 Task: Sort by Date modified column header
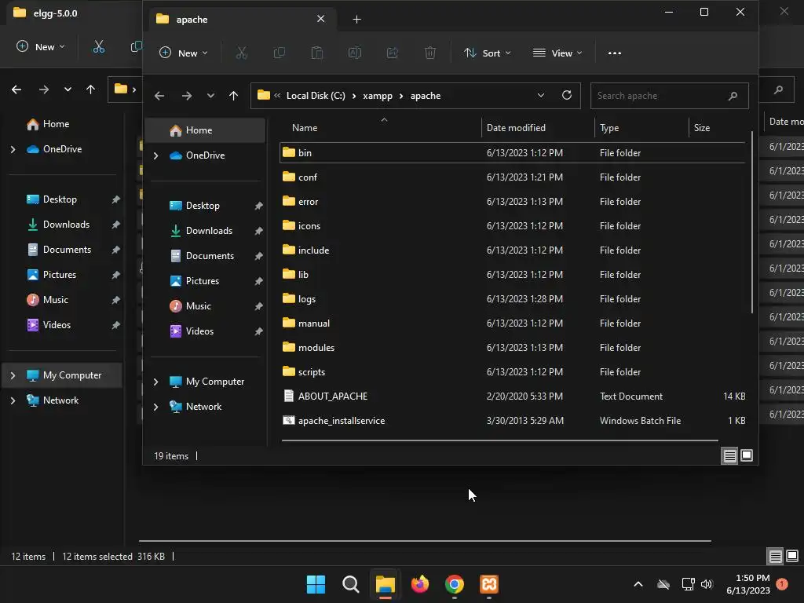516,128
